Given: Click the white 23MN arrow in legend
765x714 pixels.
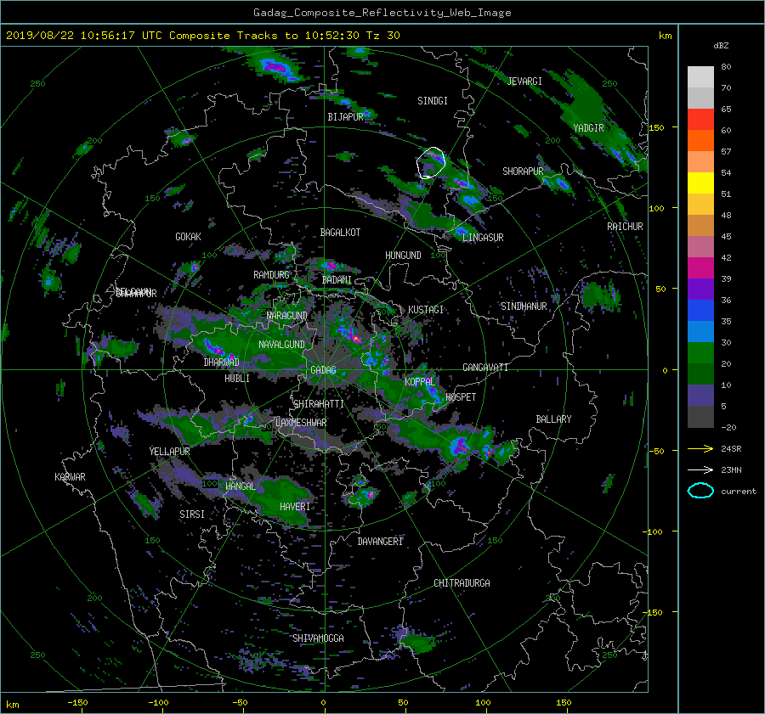Looking at the screenshot, I should pyautogui.click(x=700, y=469).
